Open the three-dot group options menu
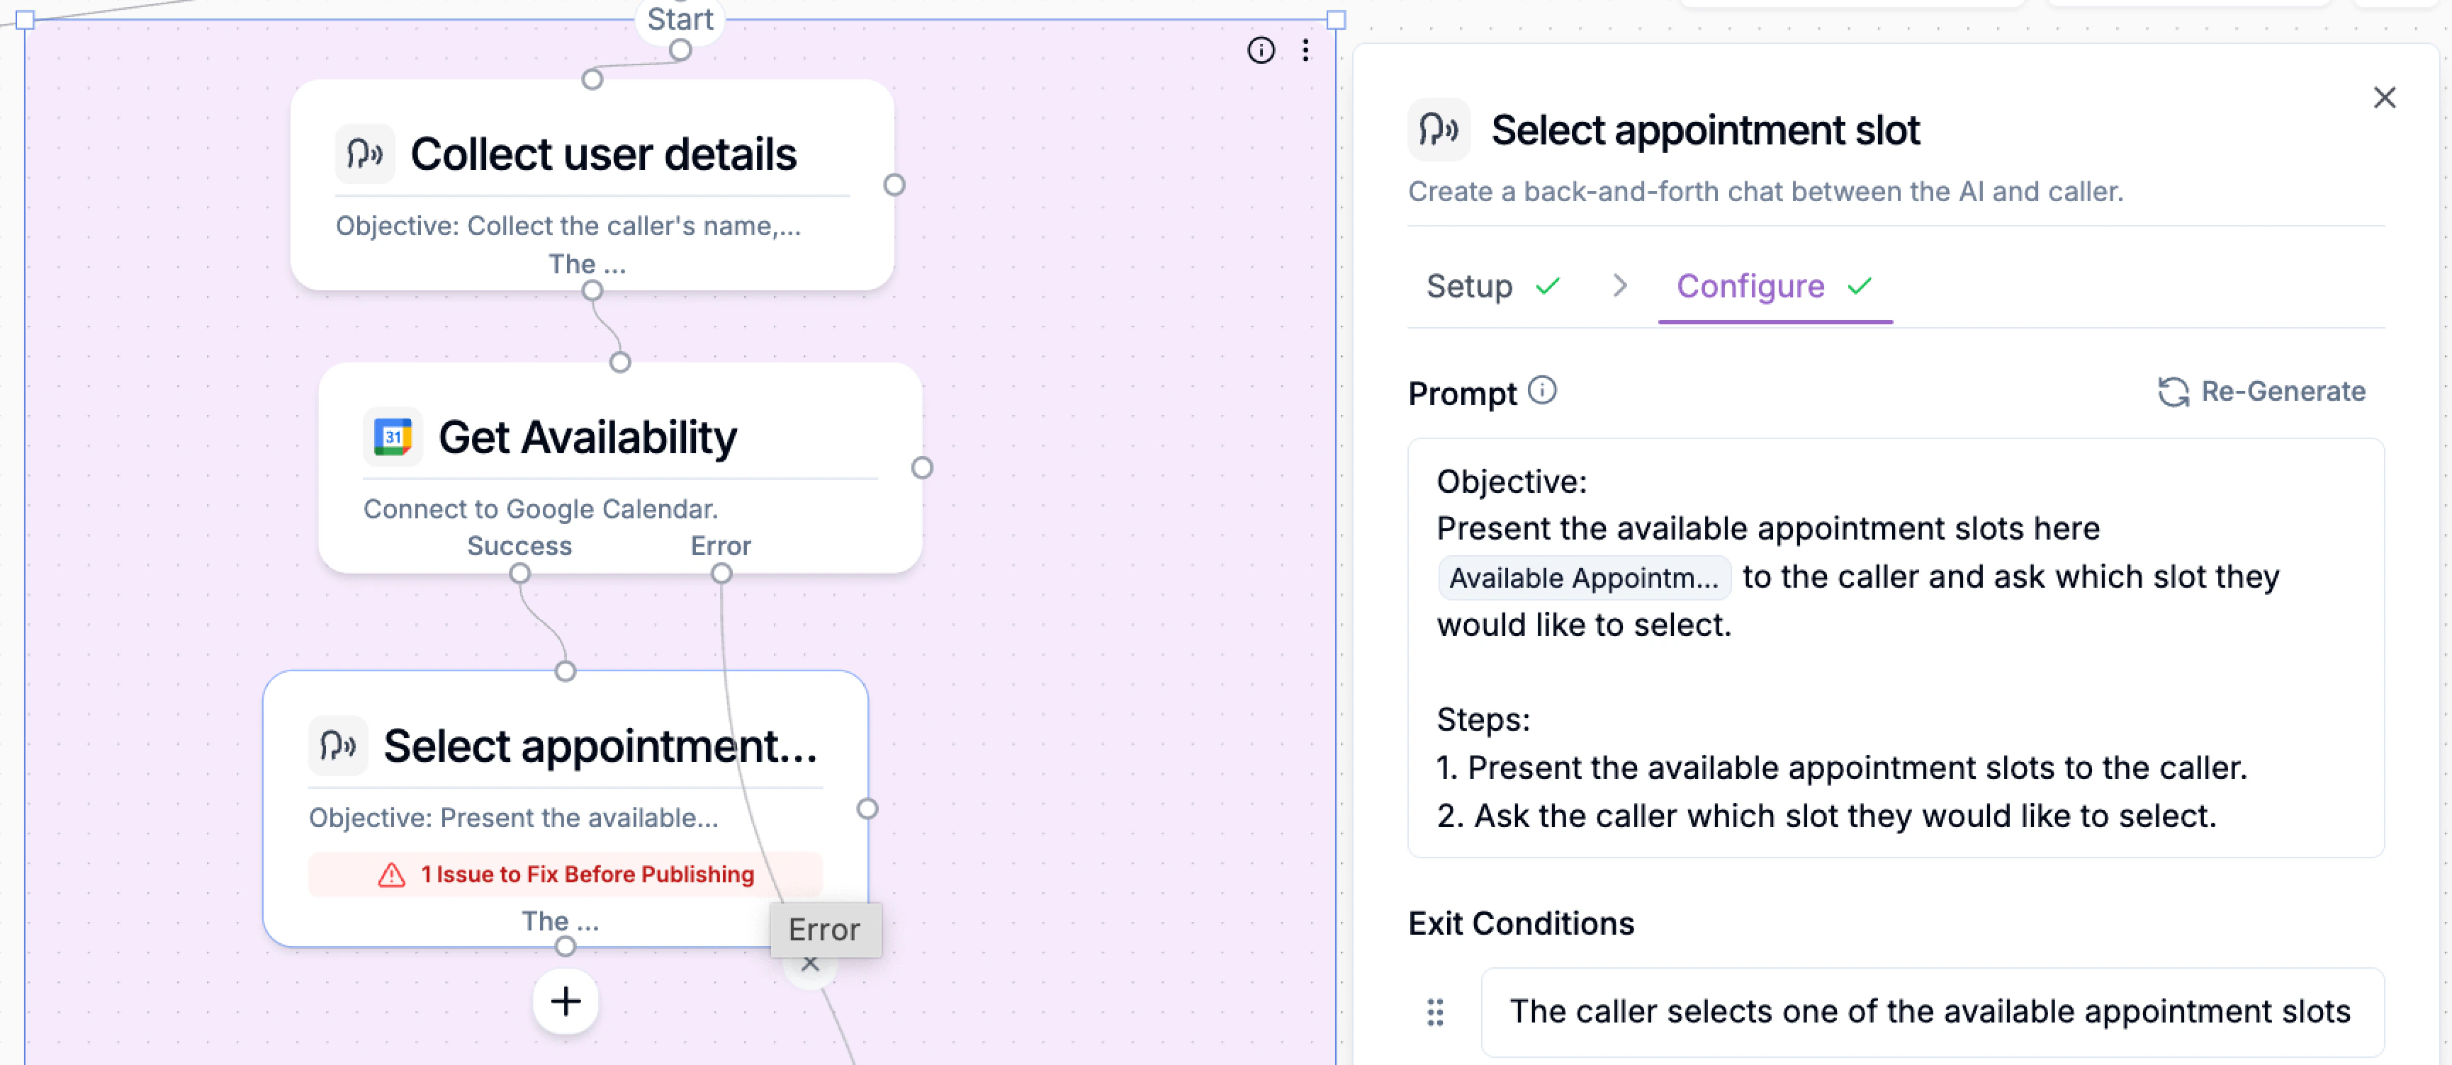The width and height of the screenshot is (2452, 1065). tap(1305, 50)
